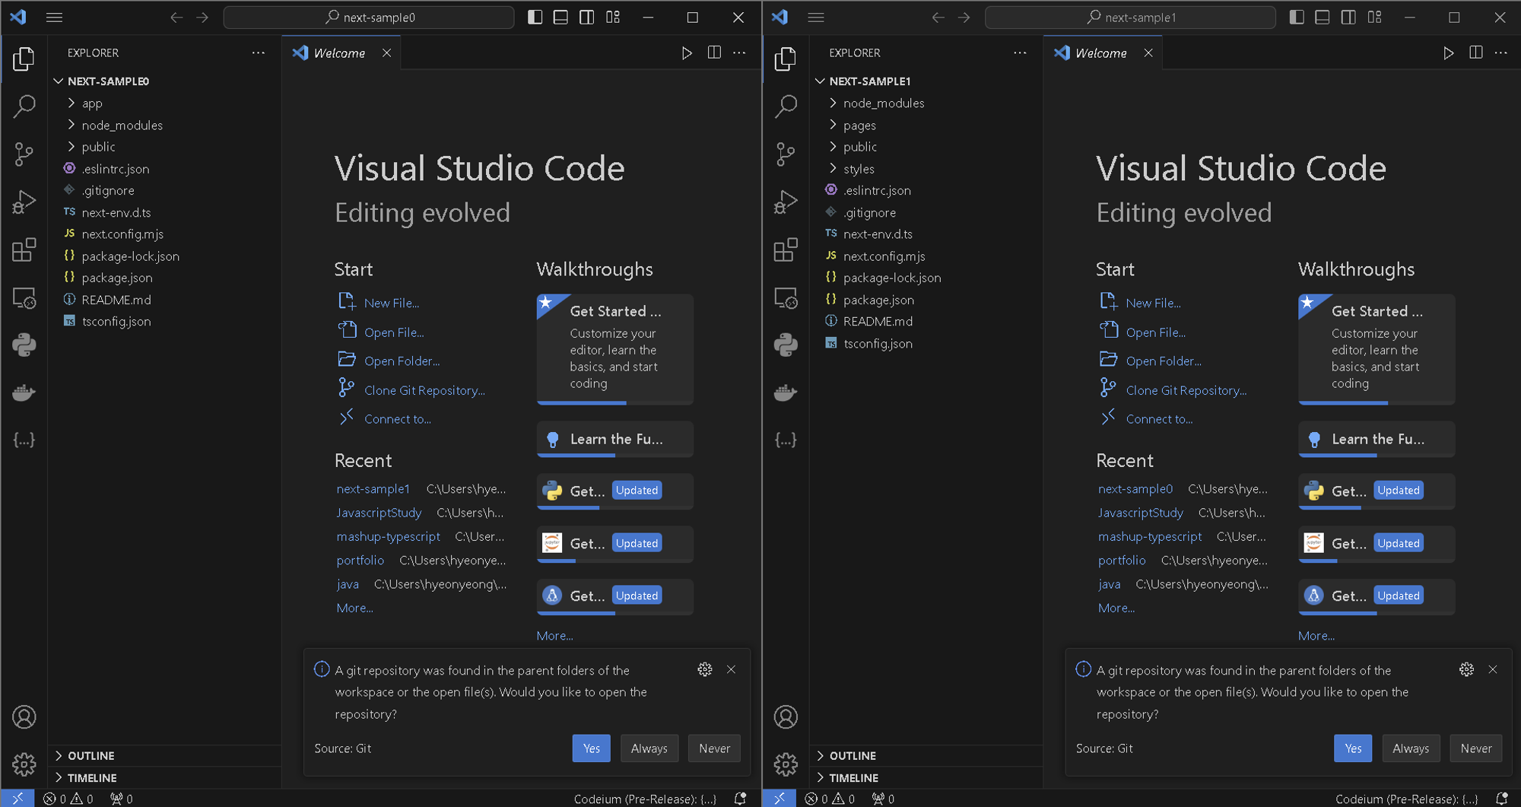Open Source Control in next-sample0 window
The width and height of the screenshot is (1521, 807).
point(24,154)
